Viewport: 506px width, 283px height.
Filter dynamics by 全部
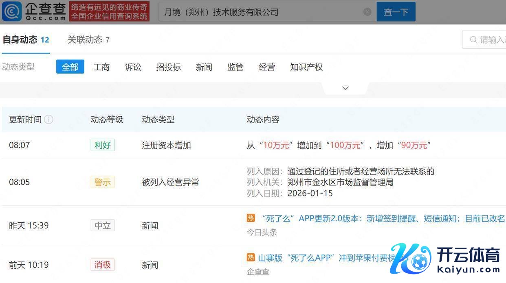click(70, 67)
